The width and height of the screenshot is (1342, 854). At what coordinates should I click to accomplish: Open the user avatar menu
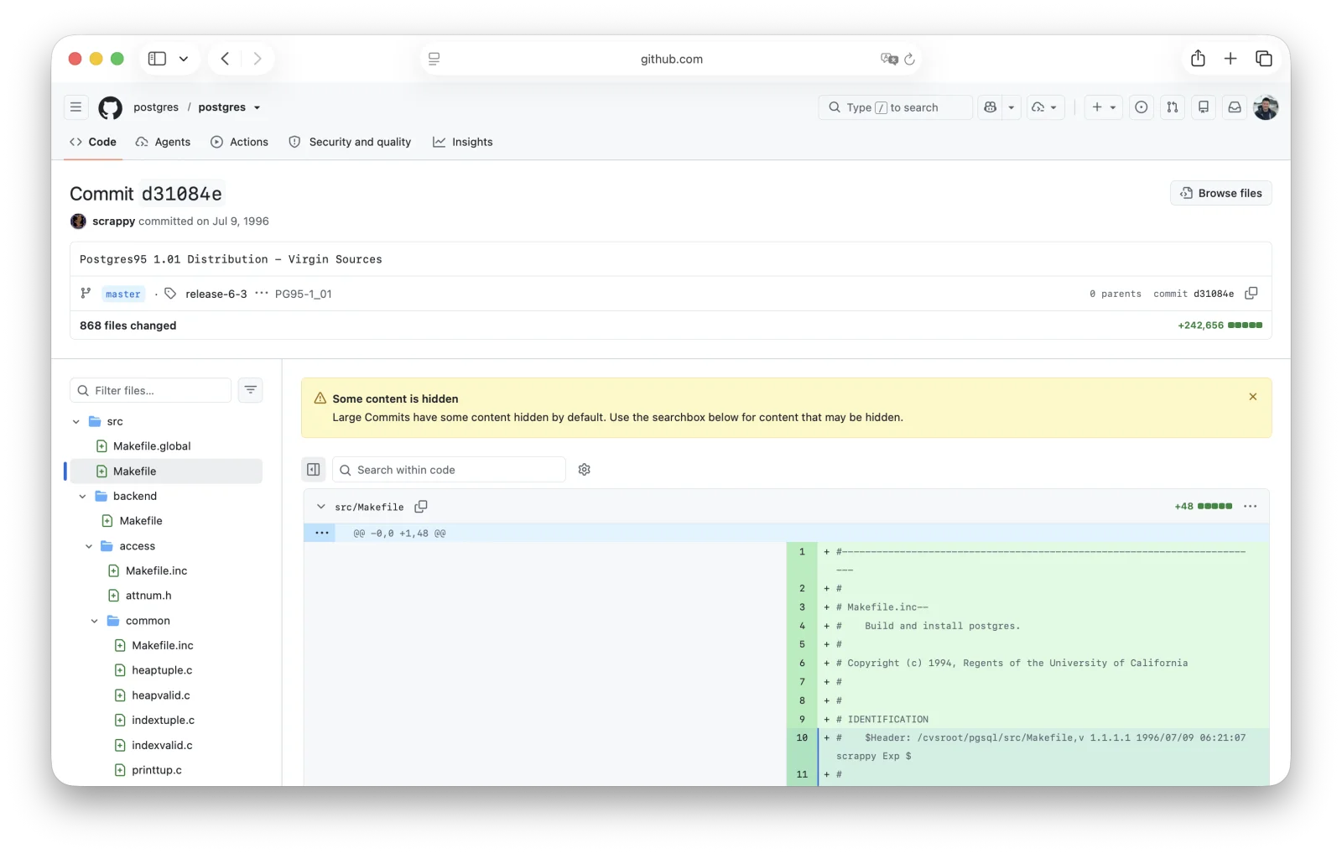click(x=1266, y=107)
